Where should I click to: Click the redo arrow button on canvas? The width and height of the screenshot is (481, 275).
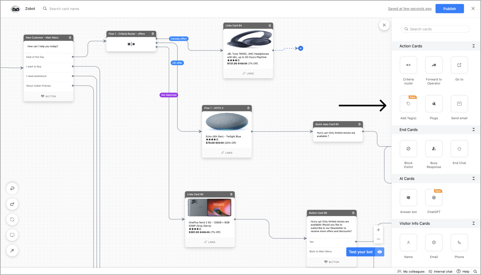point(12,204)
